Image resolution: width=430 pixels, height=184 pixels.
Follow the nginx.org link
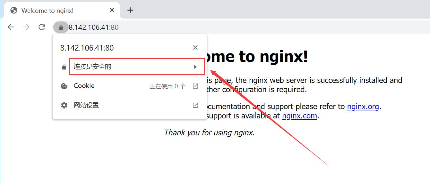pos(363,107)
